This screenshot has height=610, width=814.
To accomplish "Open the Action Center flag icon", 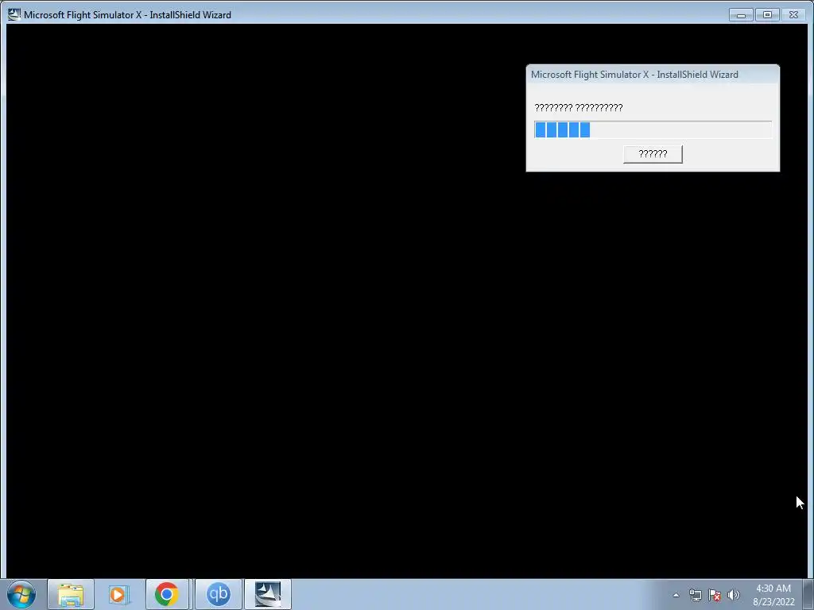I will coord(715,595).
